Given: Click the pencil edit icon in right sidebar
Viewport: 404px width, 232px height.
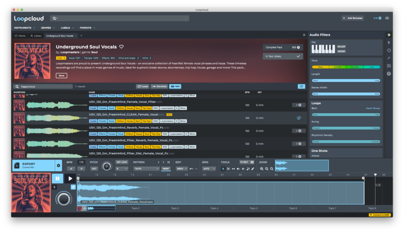Looking at the screenshot, I should (x=389, y=58).
